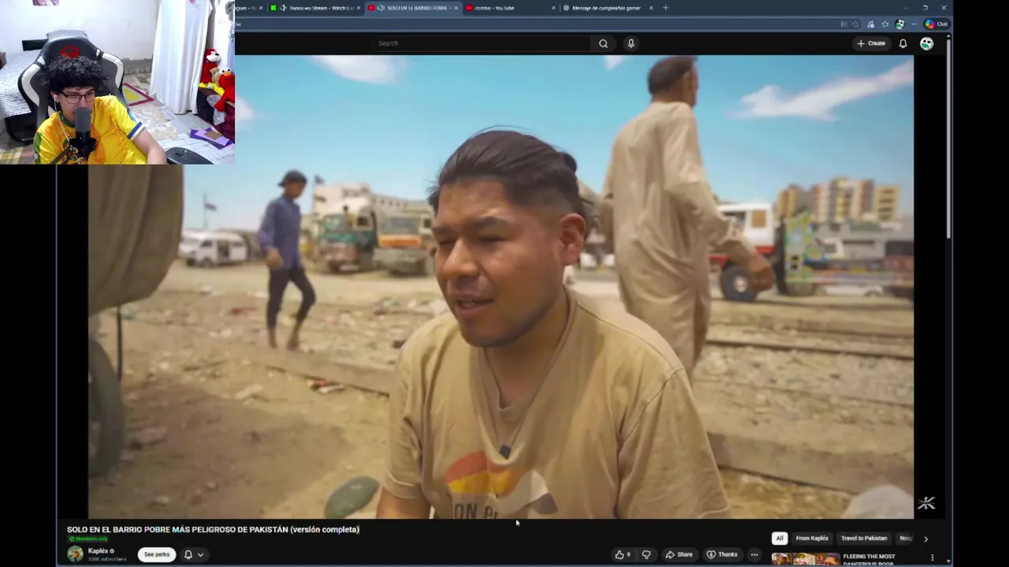Click the video player to pause
The width and height of the screenshot is (1009, 567).
(501, 287)
